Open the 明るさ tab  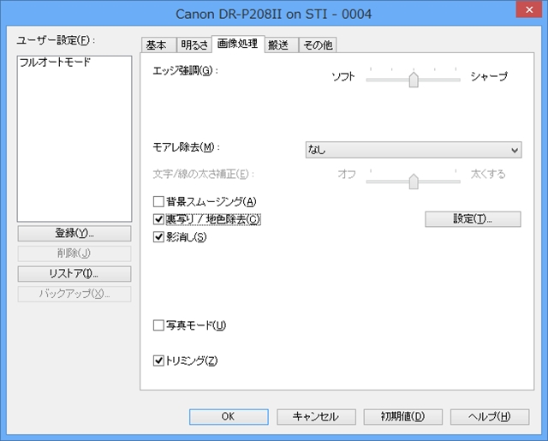click(x=194, y=45)
